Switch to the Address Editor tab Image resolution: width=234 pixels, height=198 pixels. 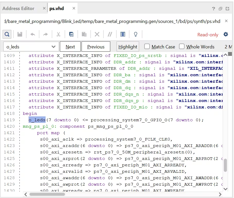coord(18,8)
